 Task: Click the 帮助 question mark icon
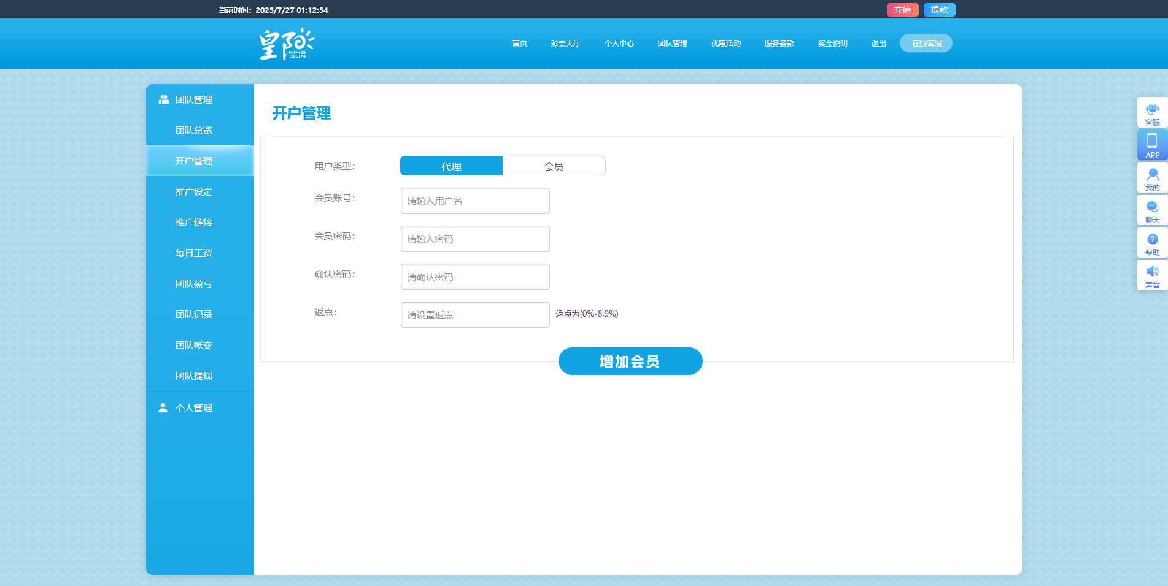(x=1152, y=243)
